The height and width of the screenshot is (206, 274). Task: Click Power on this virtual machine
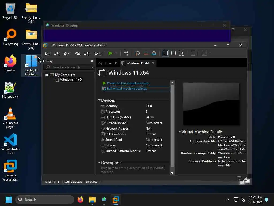pyautogui.click(x=128, y=83)
